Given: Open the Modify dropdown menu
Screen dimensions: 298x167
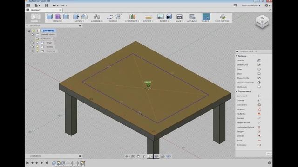Looking at the screenshot, I should point(80,21).
